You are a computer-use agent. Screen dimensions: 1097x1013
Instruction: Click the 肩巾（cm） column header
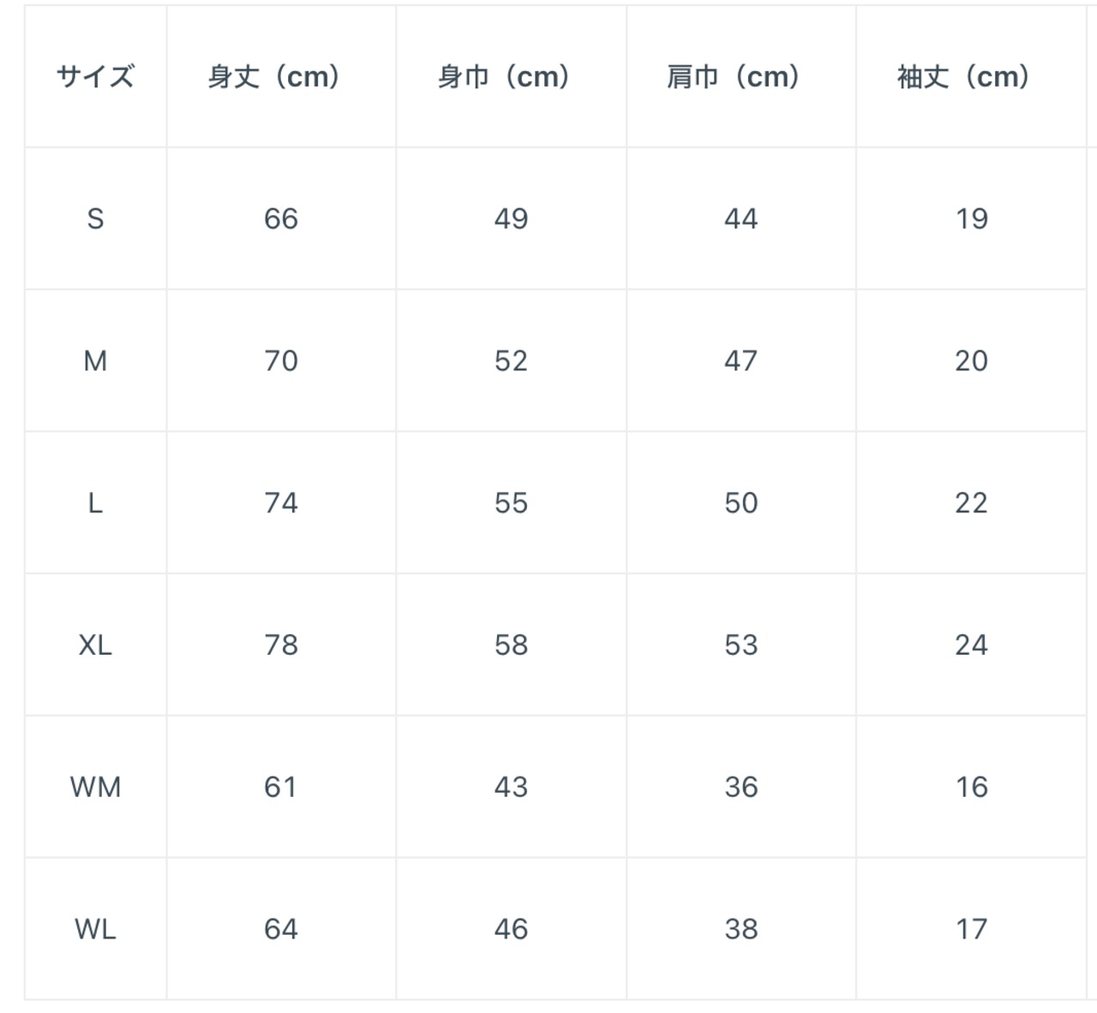pos(734,77)
